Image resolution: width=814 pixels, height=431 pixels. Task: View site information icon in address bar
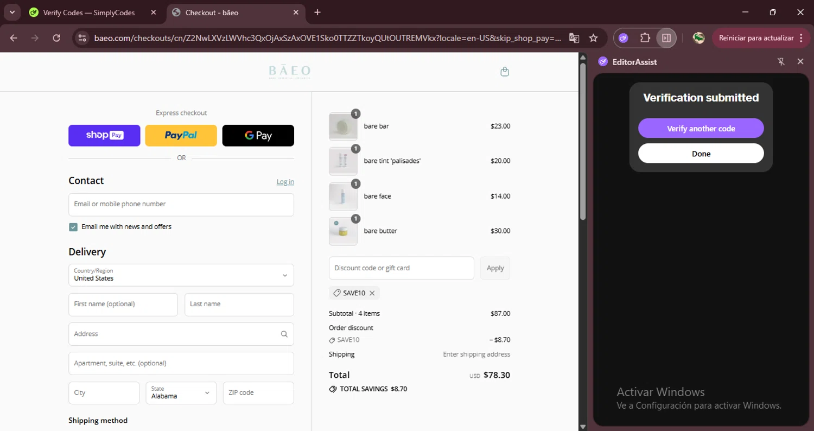click(82, 38)
